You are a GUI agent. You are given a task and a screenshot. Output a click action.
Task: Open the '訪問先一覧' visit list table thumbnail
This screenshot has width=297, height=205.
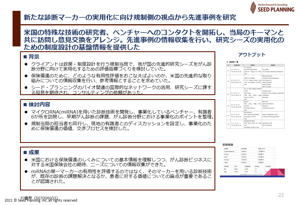point(255,96)
